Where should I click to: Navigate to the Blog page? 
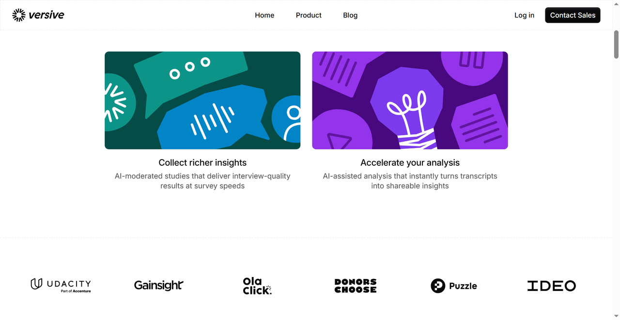tap(350, 15)
